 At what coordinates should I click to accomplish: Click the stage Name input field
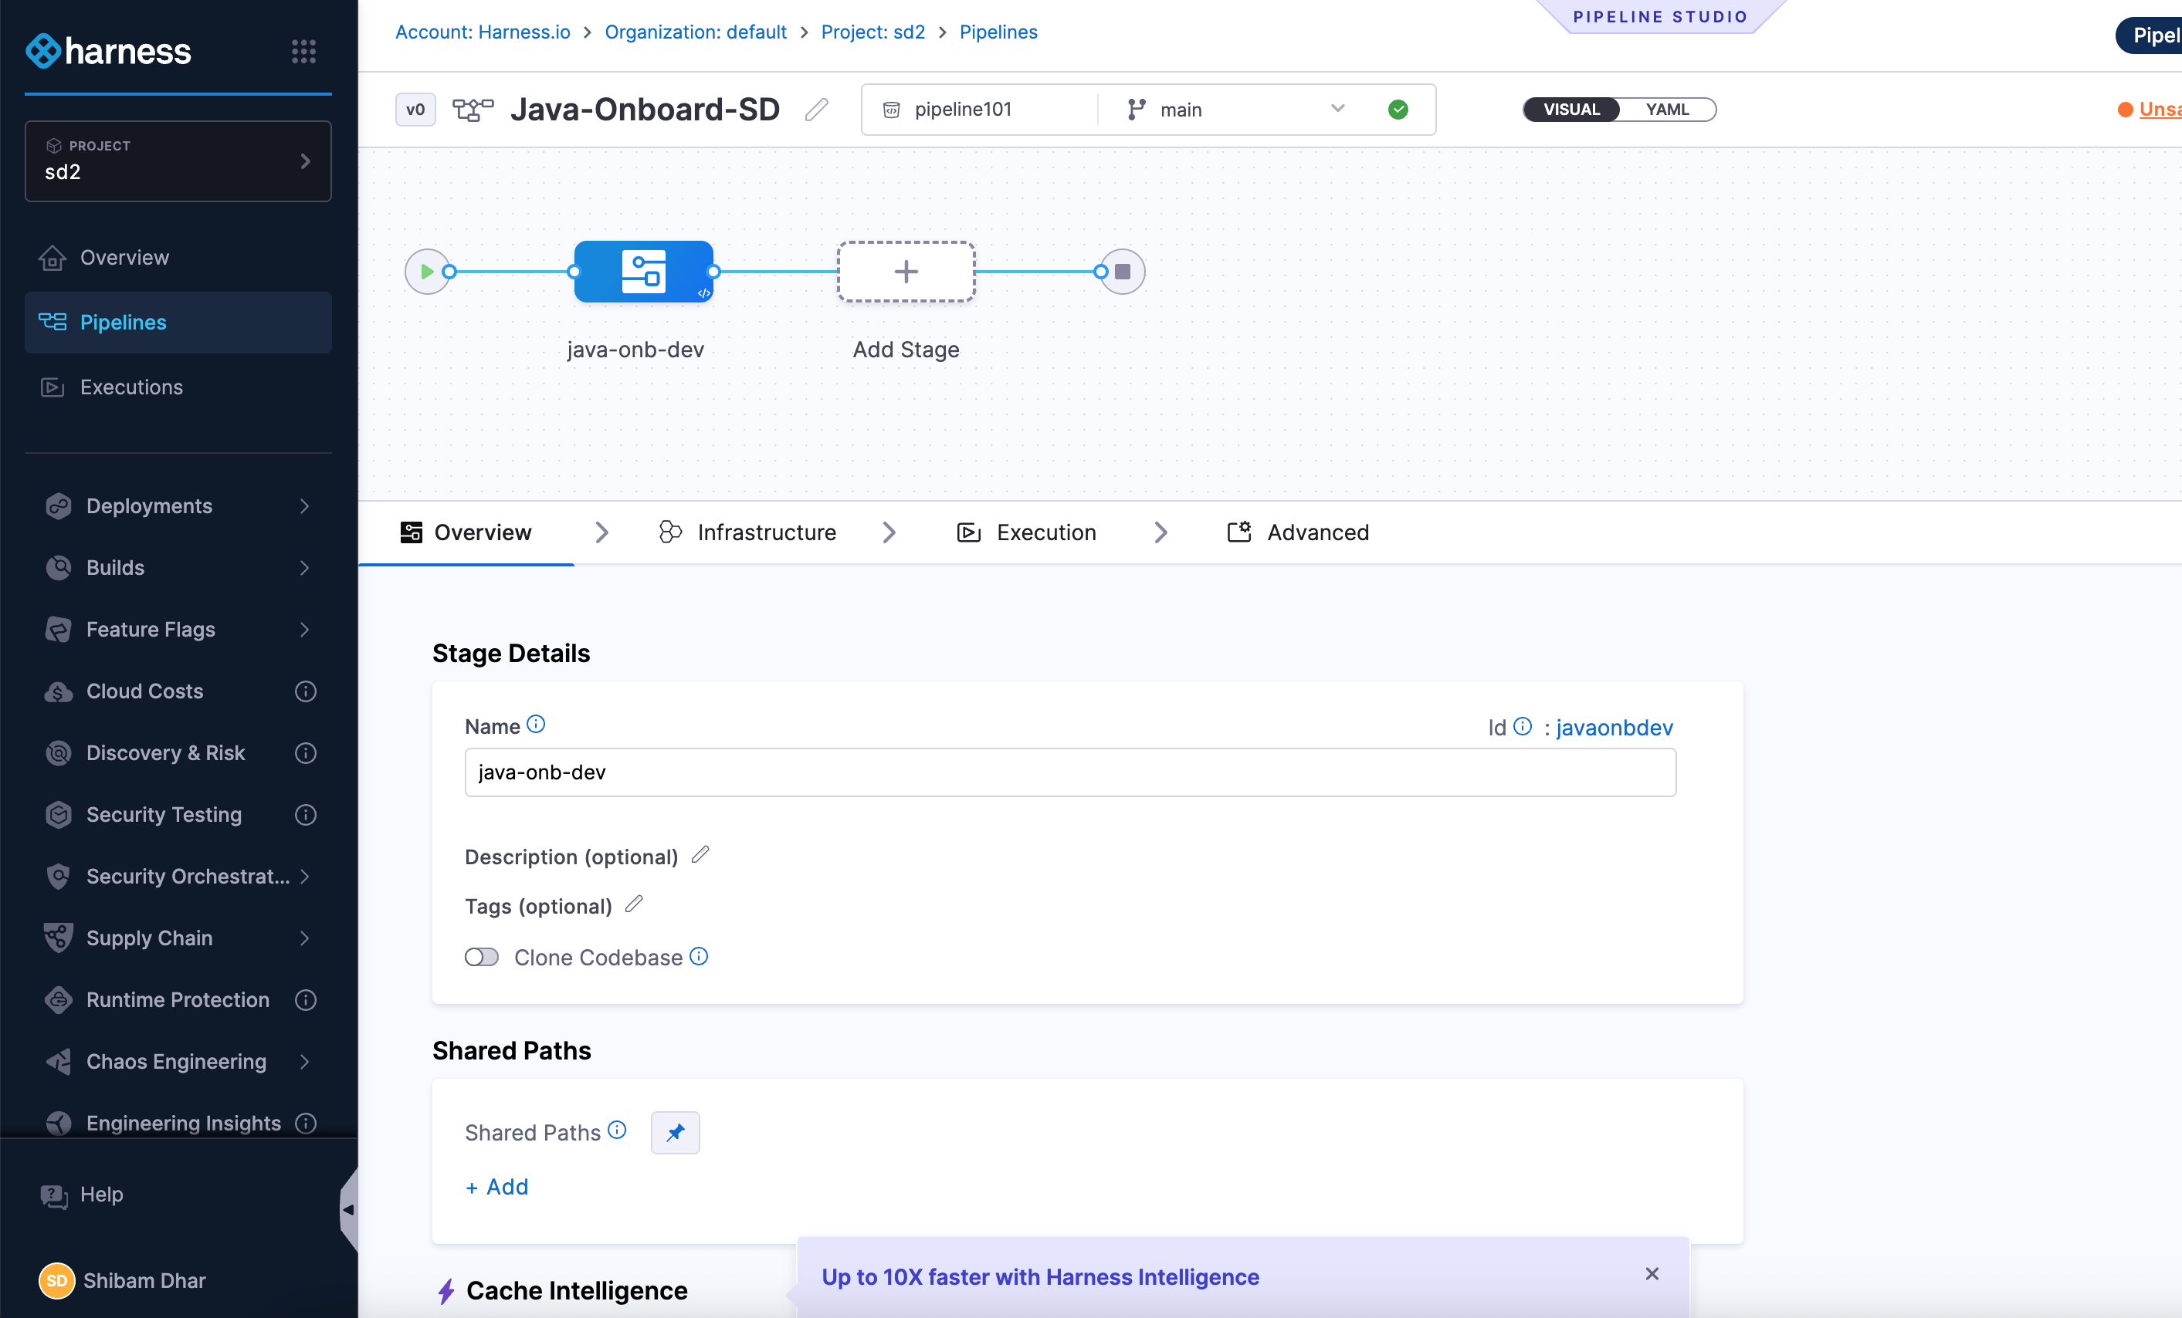1069,772
